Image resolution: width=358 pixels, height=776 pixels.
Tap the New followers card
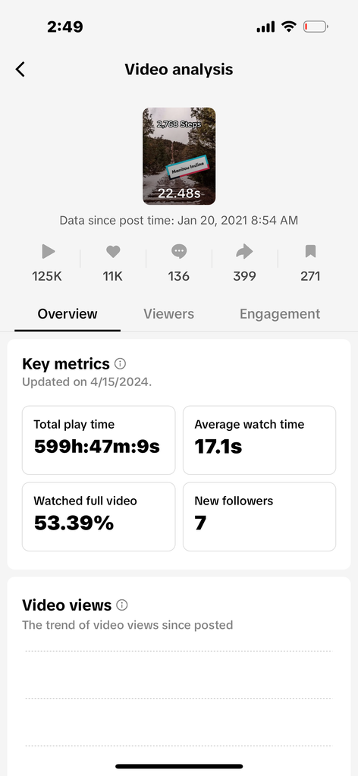(259, 517)
